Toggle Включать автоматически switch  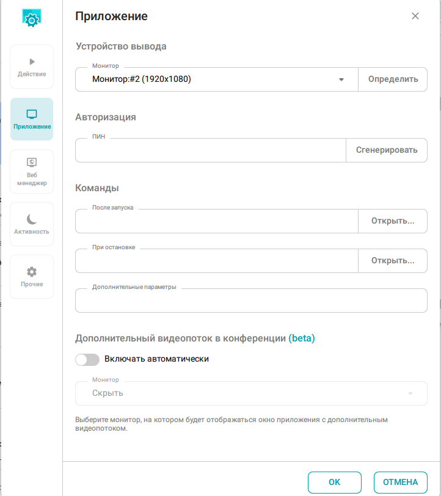(x=87, y=360)
